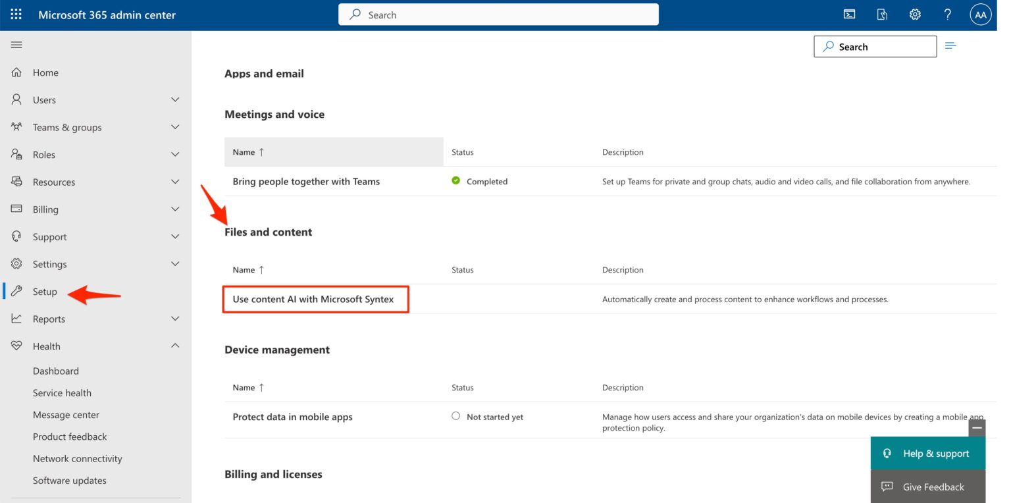The width and height of the screenshot is (1011, 503).
Task: Open the mobile app icon in the top bar
Action: pyautogui.click(x=882, y=14)
